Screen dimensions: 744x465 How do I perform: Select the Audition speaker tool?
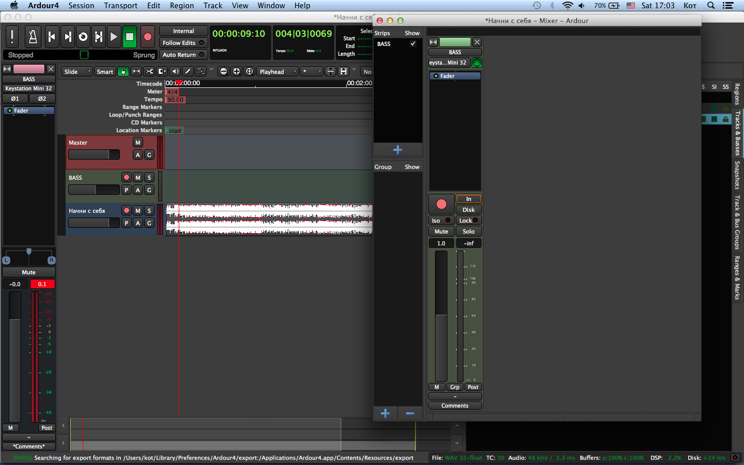coord(175,71)
